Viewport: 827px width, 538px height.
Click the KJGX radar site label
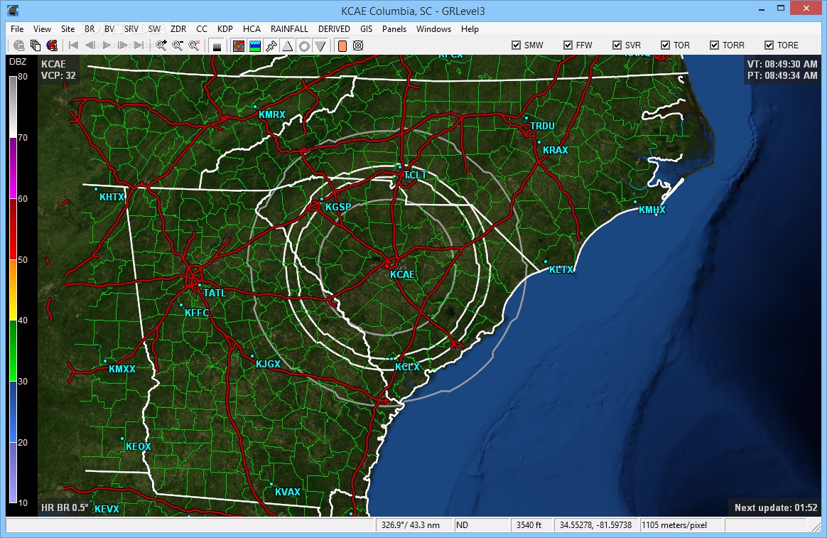pos(268,363)
